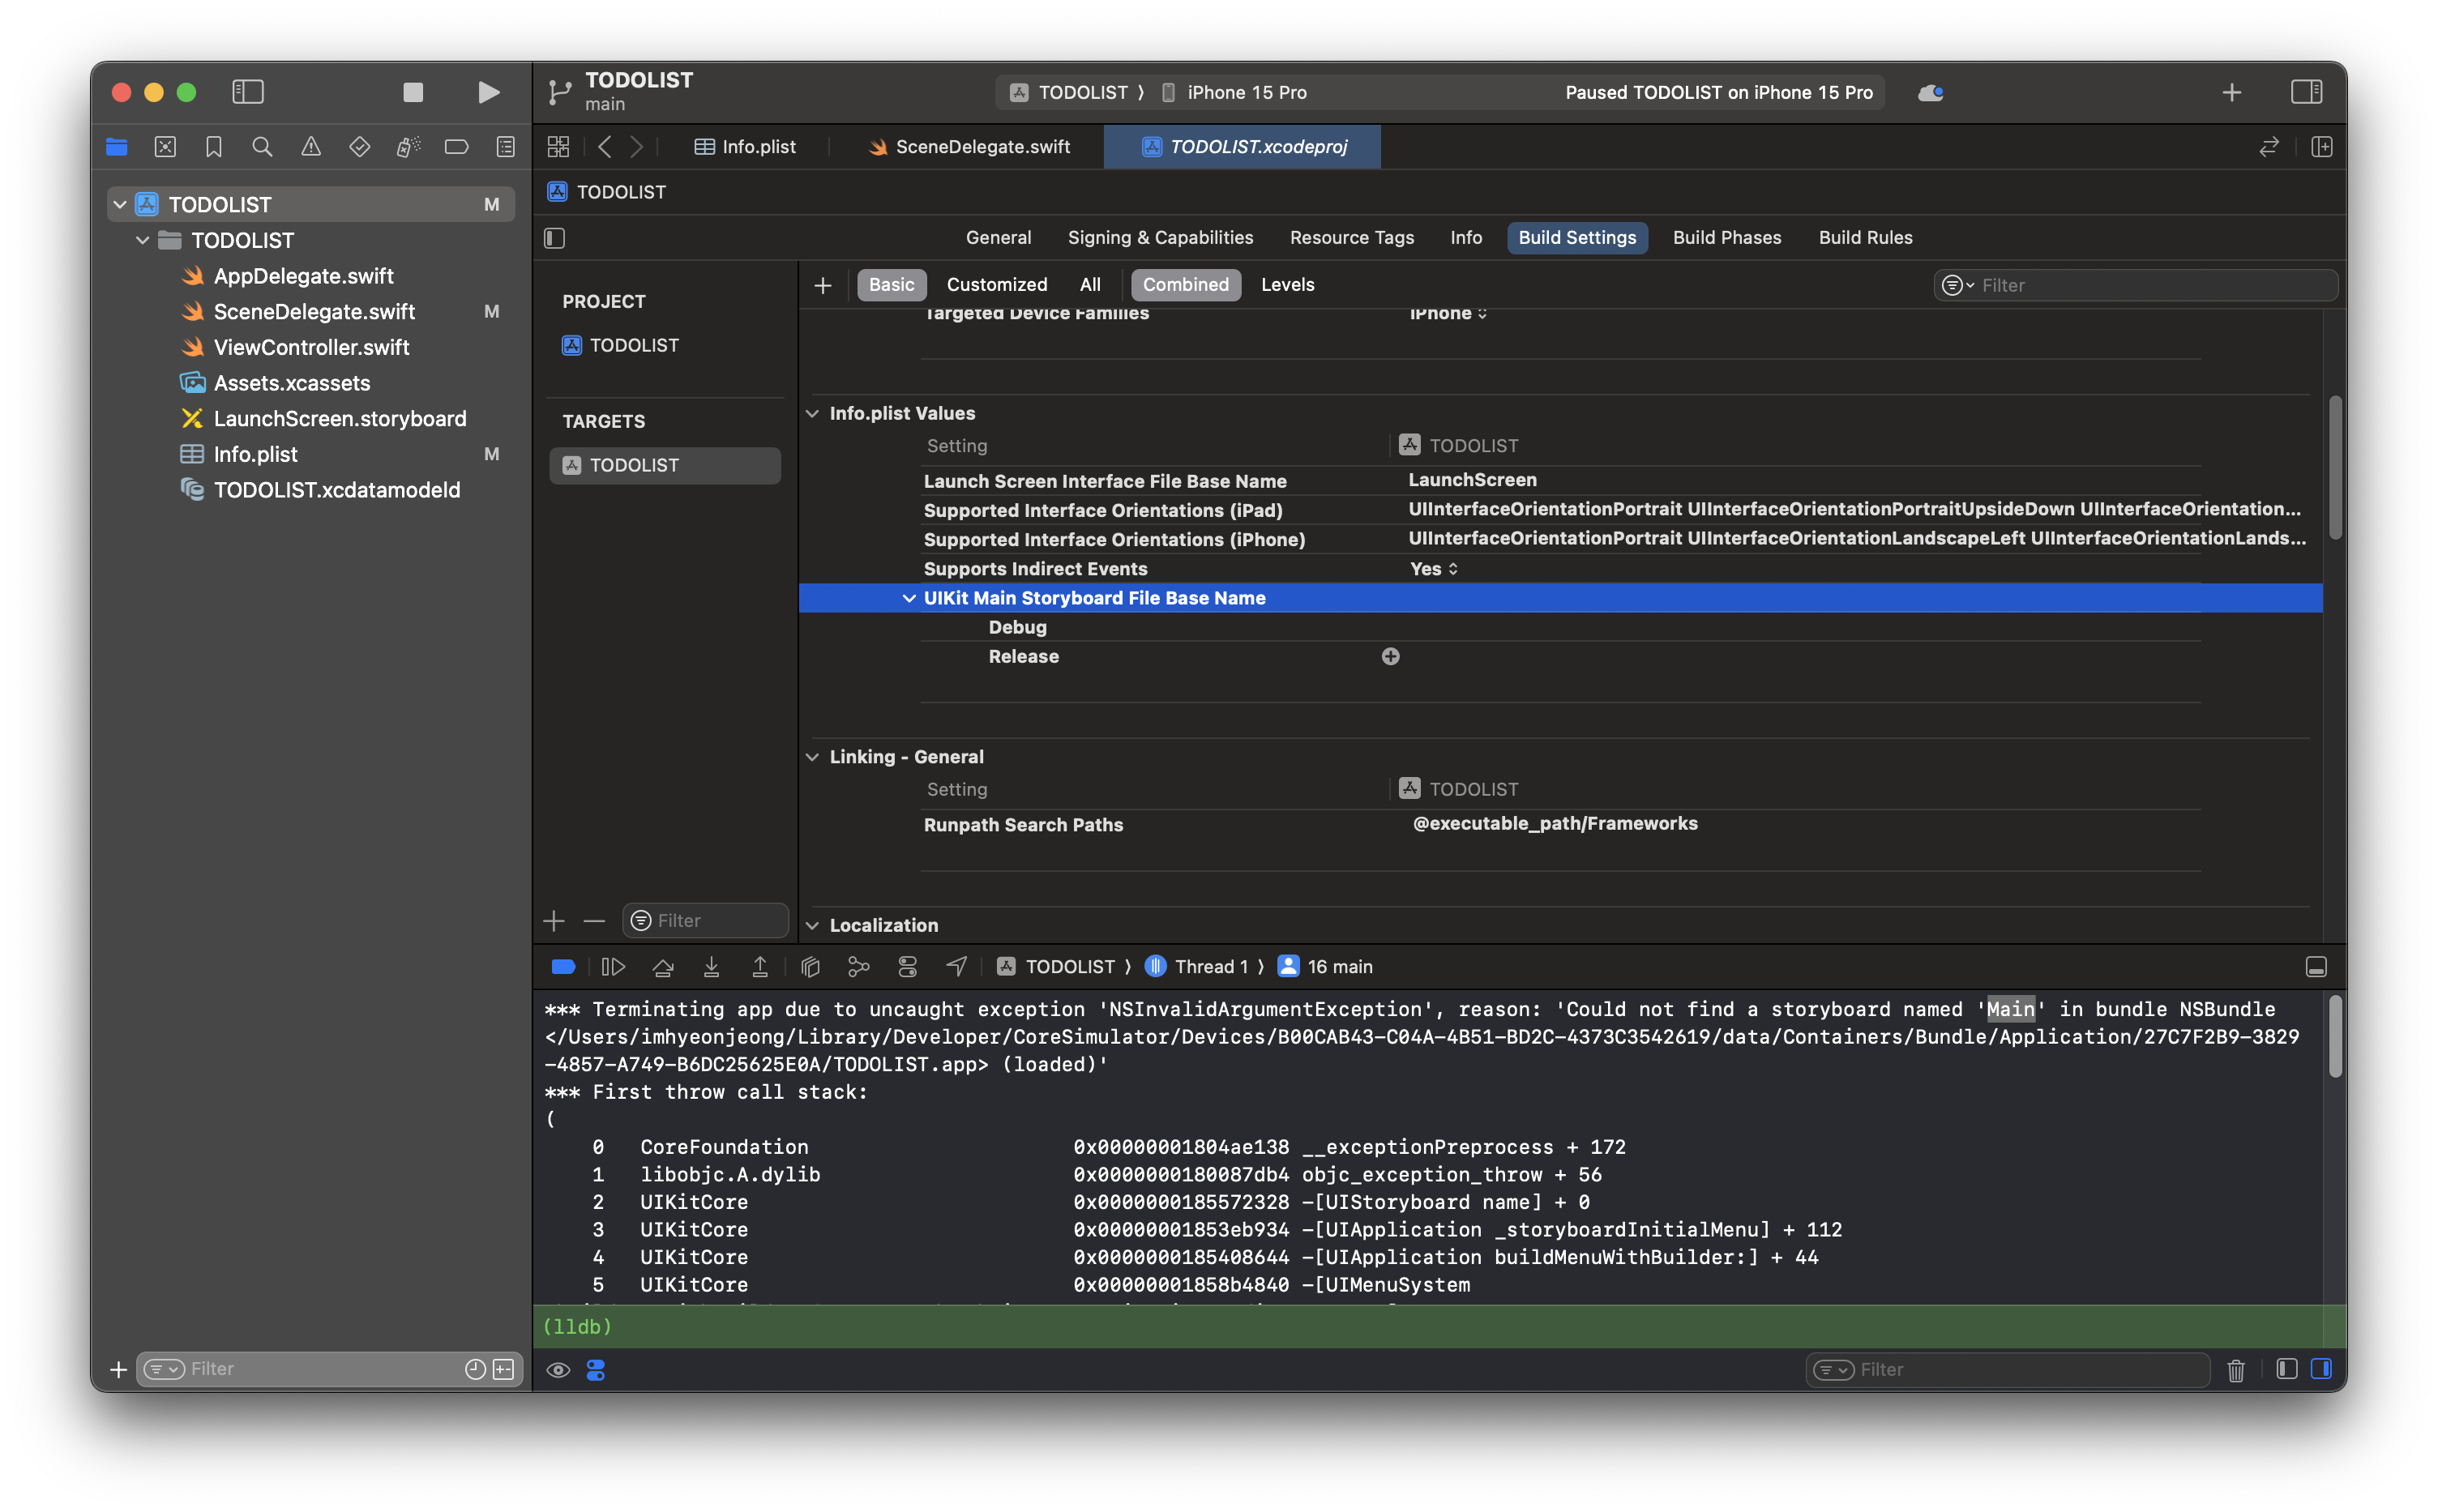Screen dimensions: 2438x1512
Task: Select the TODOLIST project under PROJECT
Action: [634, 345]
